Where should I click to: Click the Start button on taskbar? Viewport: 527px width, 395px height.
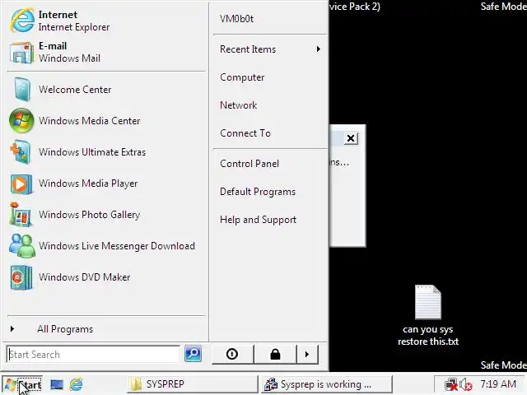22,384
